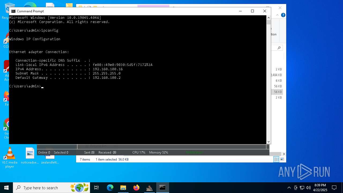Click the File Explorer horizontal scrollbar right arrow
The width and height of the screenshot is (343, 193).
pos(284,154)
